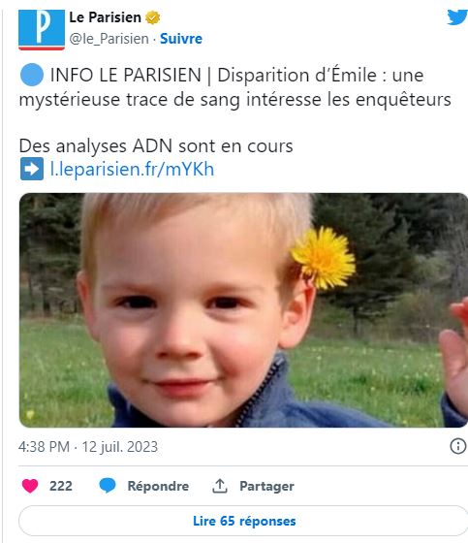Click the share upload arrow icon
Image resolution: width=468 pixels, height=543 pixels.
pyautogui.click(x=219, y=486)
